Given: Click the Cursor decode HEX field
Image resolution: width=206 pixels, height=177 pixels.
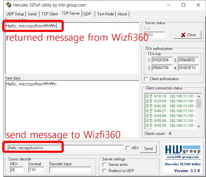Looking at the screenshot, I should 17,170.
